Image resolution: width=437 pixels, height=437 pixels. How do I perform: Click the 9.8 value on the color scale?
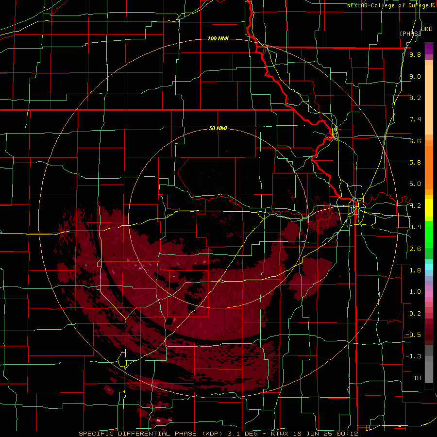tap(415, 55)
